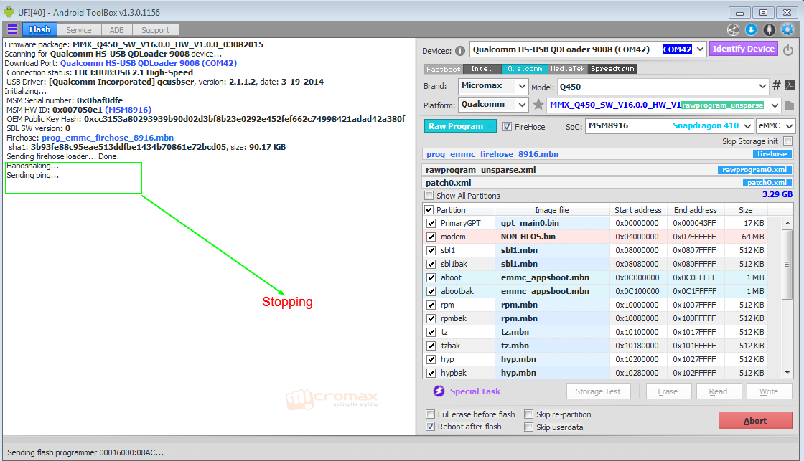Open the Special Task link
This screenshot has width=804, height=461.
(x=475, y=391)
